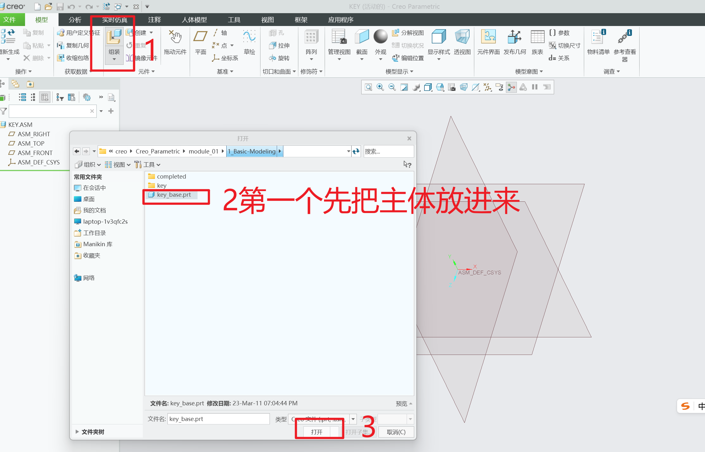Select ASM_FRONT in the model tree

tap(34, 153)
